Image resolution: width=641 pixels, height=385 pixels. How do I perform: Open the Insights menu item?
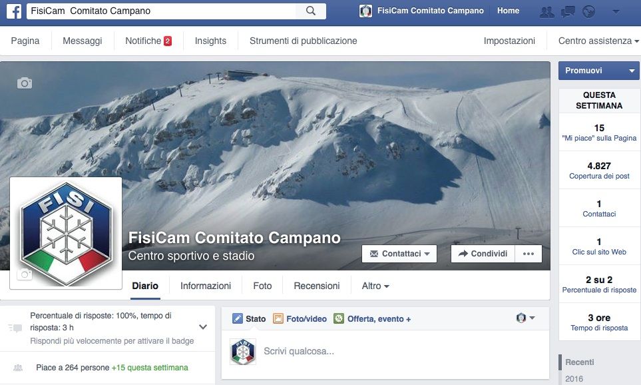(210, 41)
